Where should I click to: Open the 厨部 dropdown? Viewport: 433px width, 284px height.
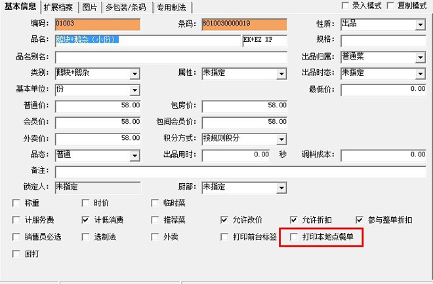[x=281, y=187]
